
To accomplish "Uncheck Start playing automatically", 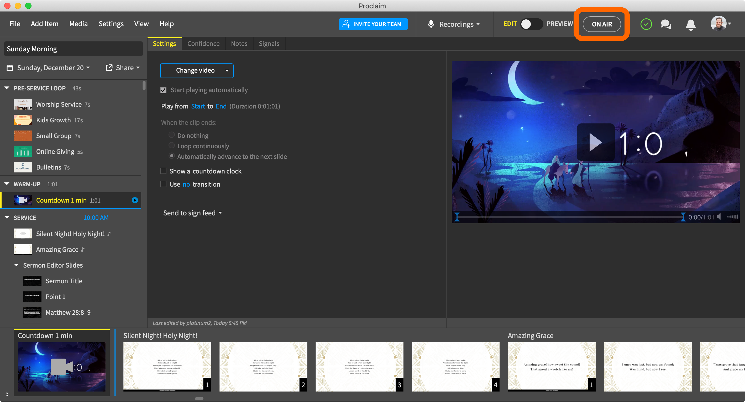I will pos(163,90).
